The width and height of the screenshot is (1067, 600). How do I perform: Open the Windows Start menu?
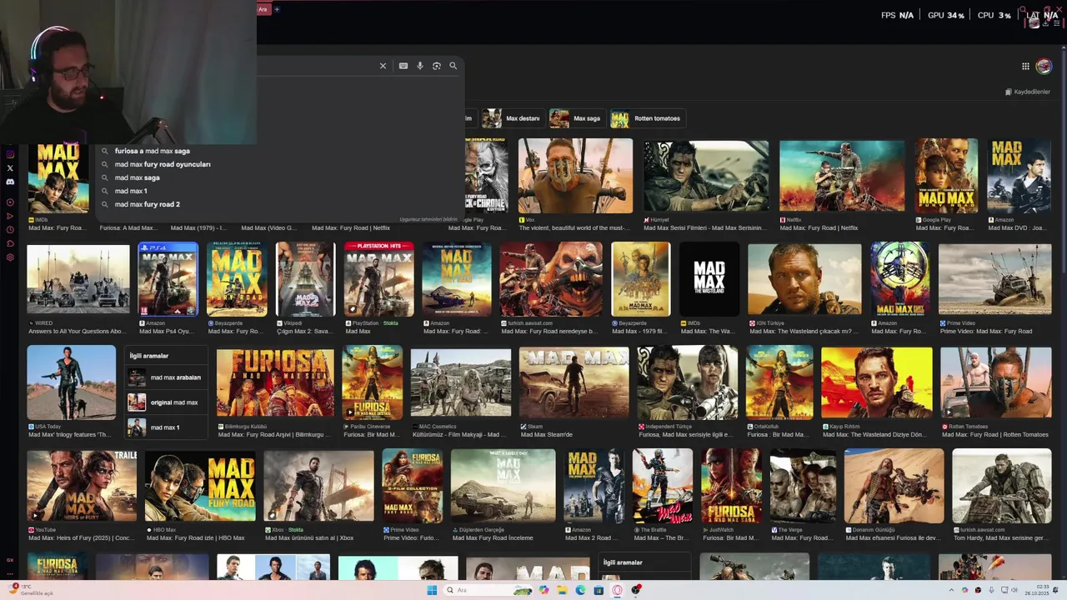click(432, 590)
